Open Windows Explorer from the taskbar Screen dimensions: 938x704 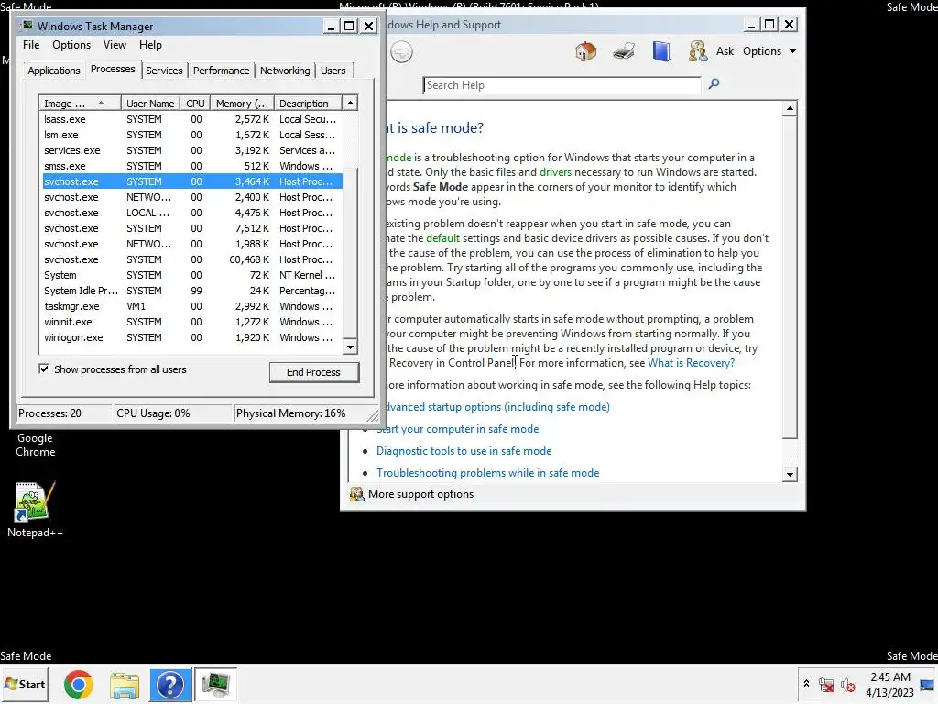(125, 685)
